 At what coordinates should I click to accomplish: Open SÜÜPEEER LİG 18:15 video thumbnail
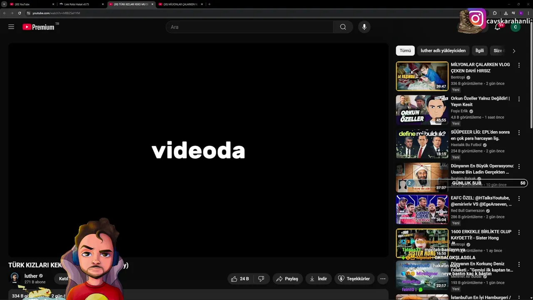point(422,144)
